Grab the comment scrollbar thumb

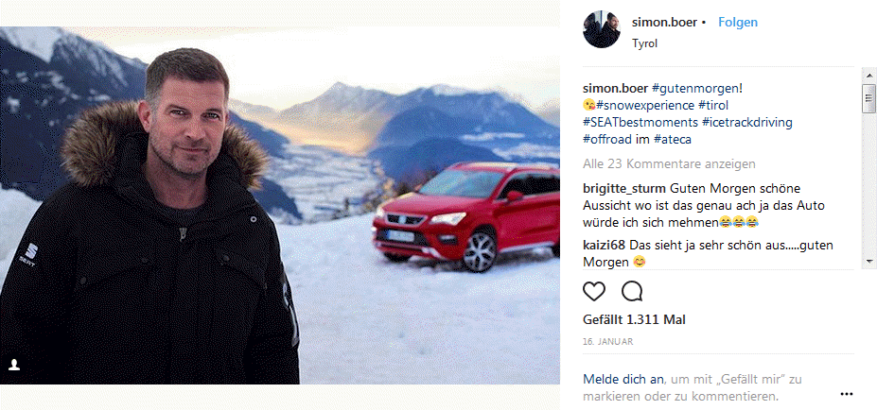click(x=868, y=99)
